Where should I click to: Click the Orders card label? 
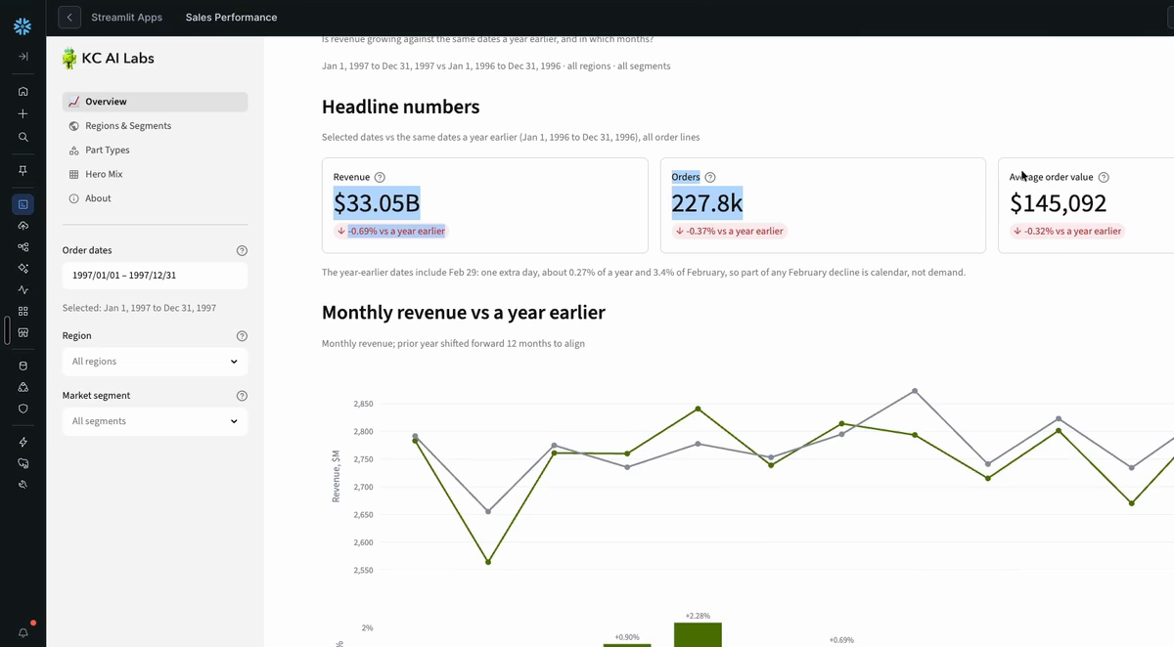point(686,177)
